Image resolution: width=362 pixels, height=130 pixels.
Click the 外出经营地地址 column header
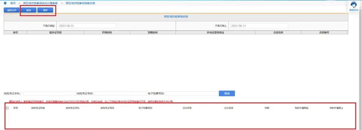(216, 33)
